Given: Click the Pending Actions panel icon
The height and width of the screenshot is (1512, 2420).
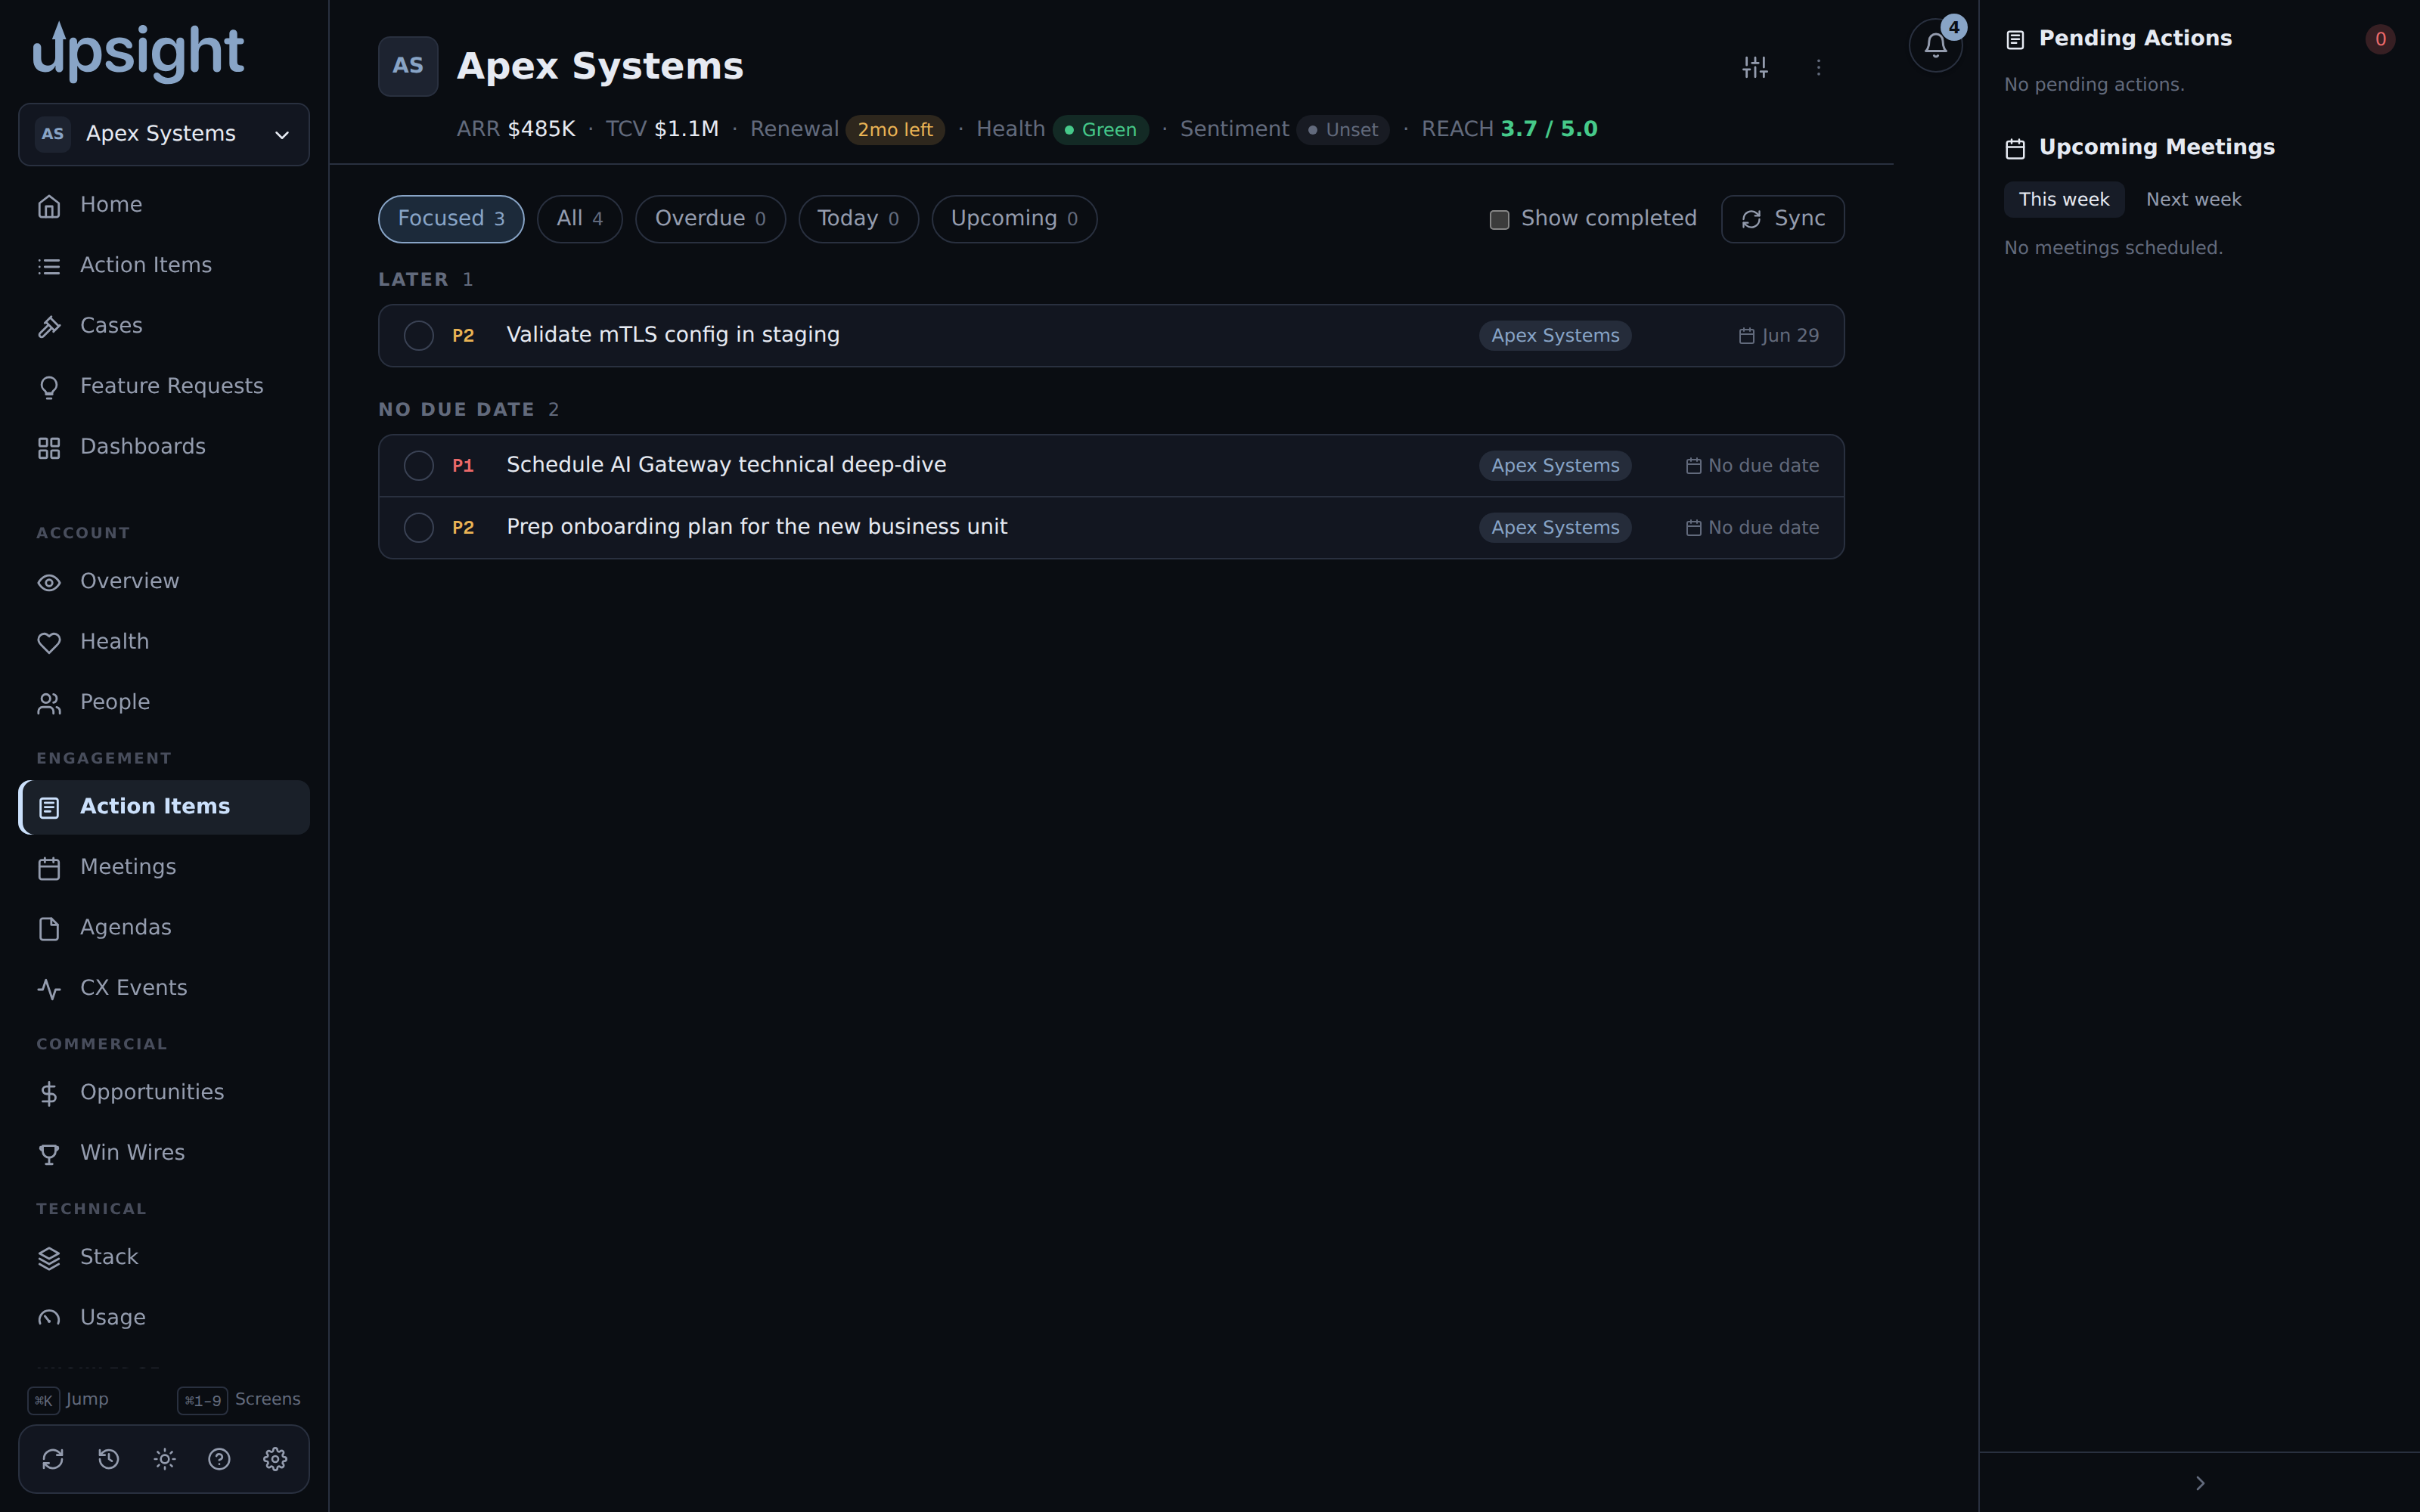Looking at the screenshot, I should [2015, 39].
